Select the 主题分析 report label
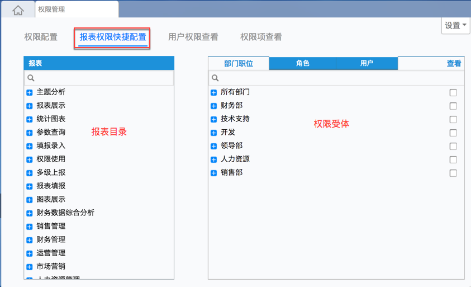 [51, 92]
